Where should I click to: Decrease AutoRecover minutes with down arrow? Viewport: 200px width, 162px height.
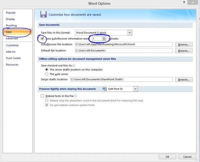click(104, 40)
